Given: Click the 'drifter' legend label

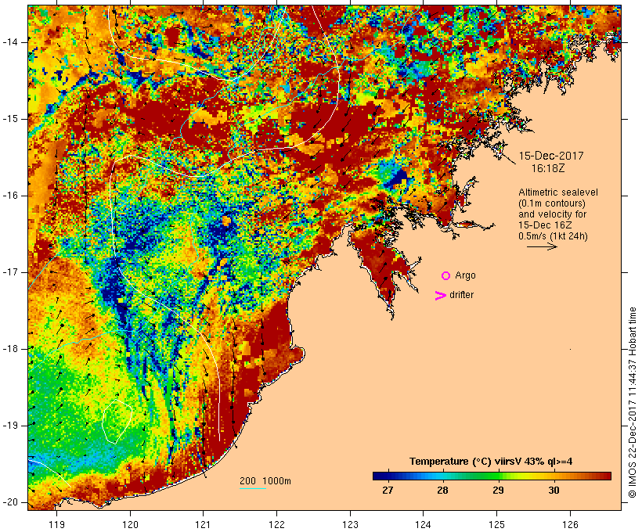Looking at the screenshot, I should [x=461, y=295].
